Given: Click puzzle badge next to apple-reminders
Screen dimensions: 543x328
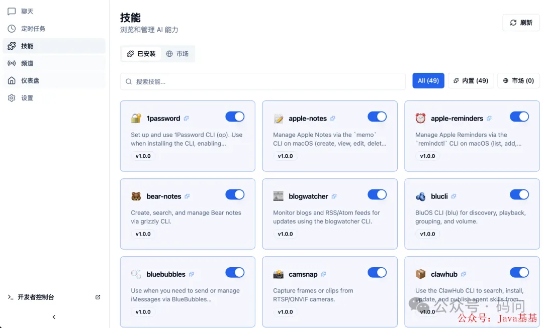Looking at the screenshot, I should (x=489, y=119).
